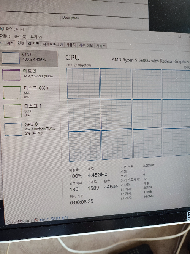Click the L3 cache value 16.0MB
The height and width of the screenshot is (254, 190).
148,196
